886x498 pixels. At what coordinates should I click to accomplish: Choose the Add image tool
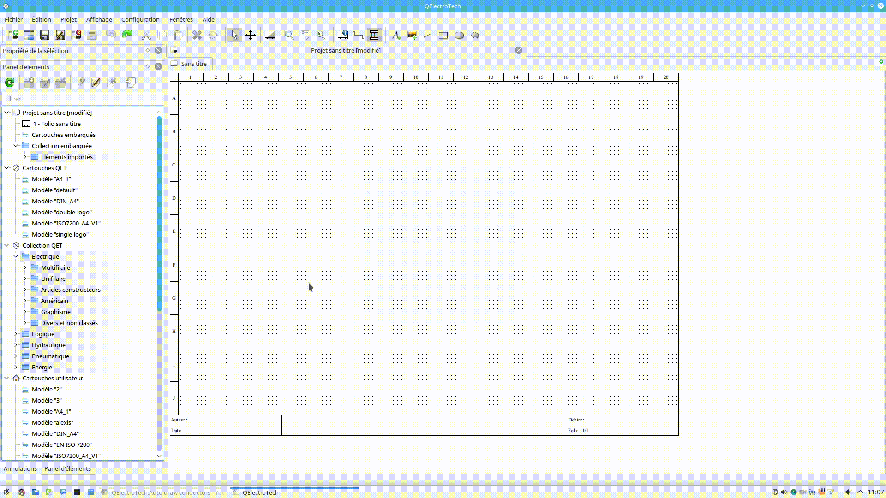point(412,35)
